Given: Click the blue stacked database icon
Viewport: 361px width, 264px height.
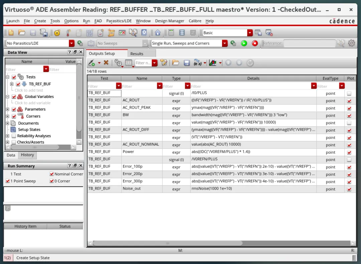Looking at the screenshot, I should coord(182,32).
